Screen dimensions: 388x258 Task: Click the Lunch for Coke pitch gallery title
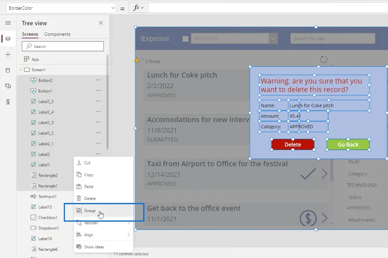click(x=182, y=75)
